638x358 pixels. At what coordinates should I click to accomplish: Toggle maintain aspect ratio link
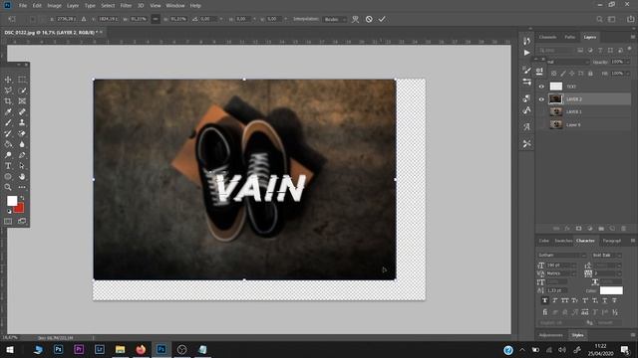pyautogui.click(x=156, y=19)
